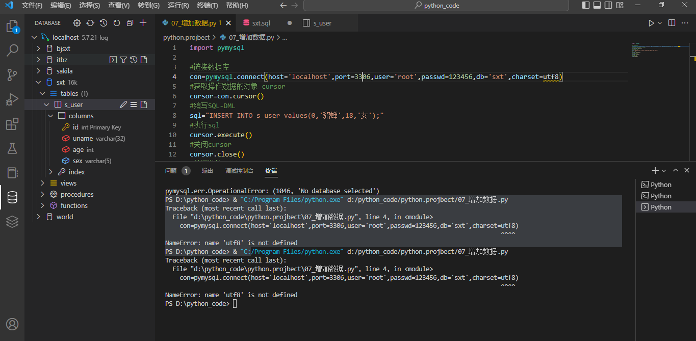Open query history in Database header
The width and height of the screenshot is (696, 341).
[x=104, y=23]
